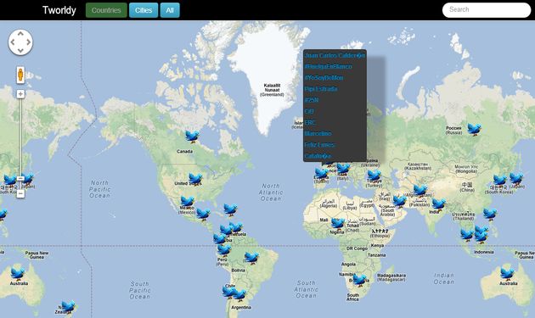Open trend Juan Carlos Calderón
Viewport: 535px width, 318px height.
(335, 55)
